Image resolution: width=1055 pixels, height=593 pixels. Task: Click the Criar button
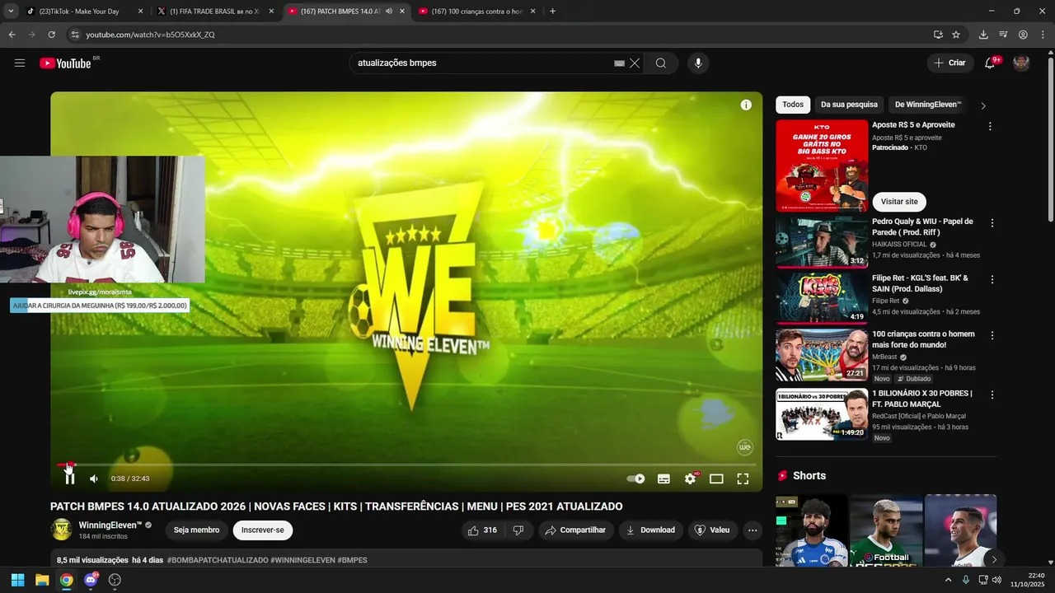click(x=949, y=63)
